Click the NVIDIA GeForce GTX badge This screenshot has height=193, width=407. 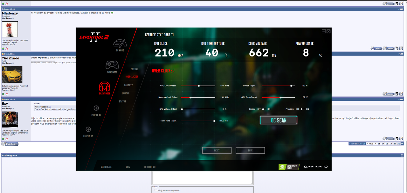point(288,167)
